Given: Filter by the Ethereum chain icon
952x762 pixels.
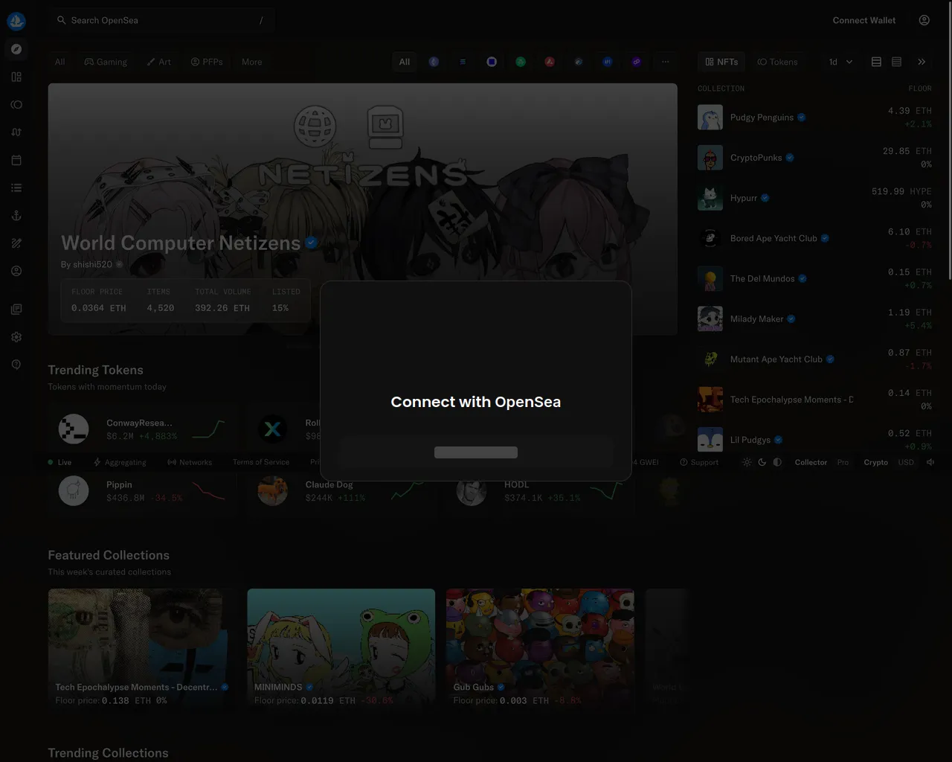Looking at the screenshot, I should pyautogui.click(x=434, y=62).
